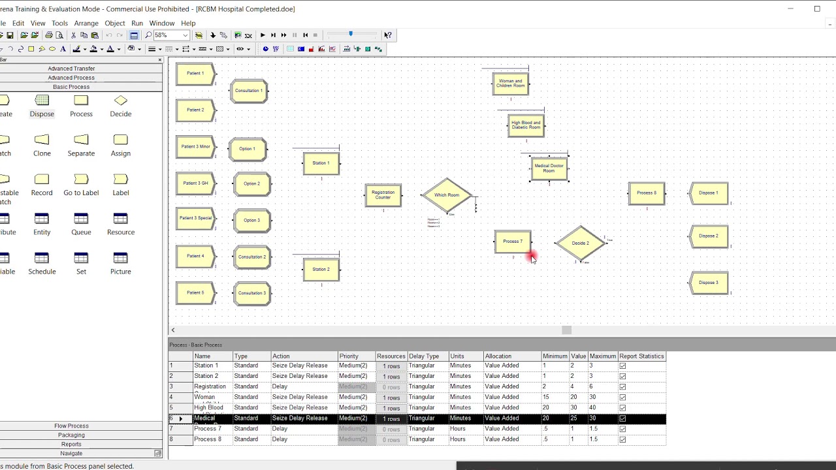This screenshot has height=470, width=836.
Task: Click the flowchart horizontal scrollbar thumb
Action: (x=566, y=330)
